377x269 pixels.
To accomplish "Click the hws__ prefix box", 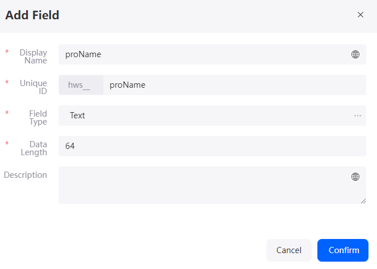I will pos(81,85).
